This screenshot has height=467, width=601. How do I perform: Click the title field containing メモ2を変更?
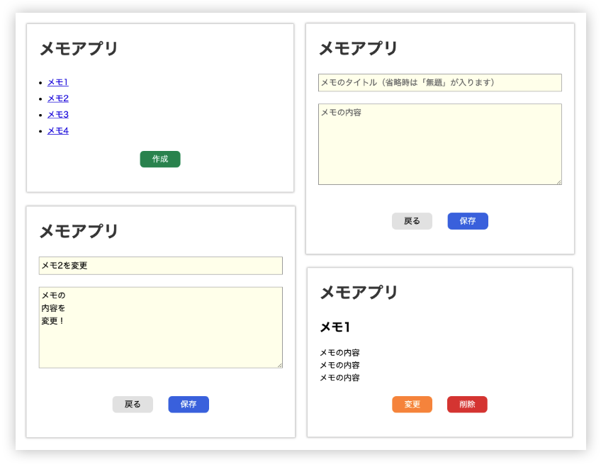point(161,266)
